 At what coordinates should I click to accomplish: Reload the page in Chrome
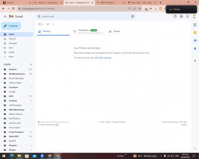pos(13,8)
